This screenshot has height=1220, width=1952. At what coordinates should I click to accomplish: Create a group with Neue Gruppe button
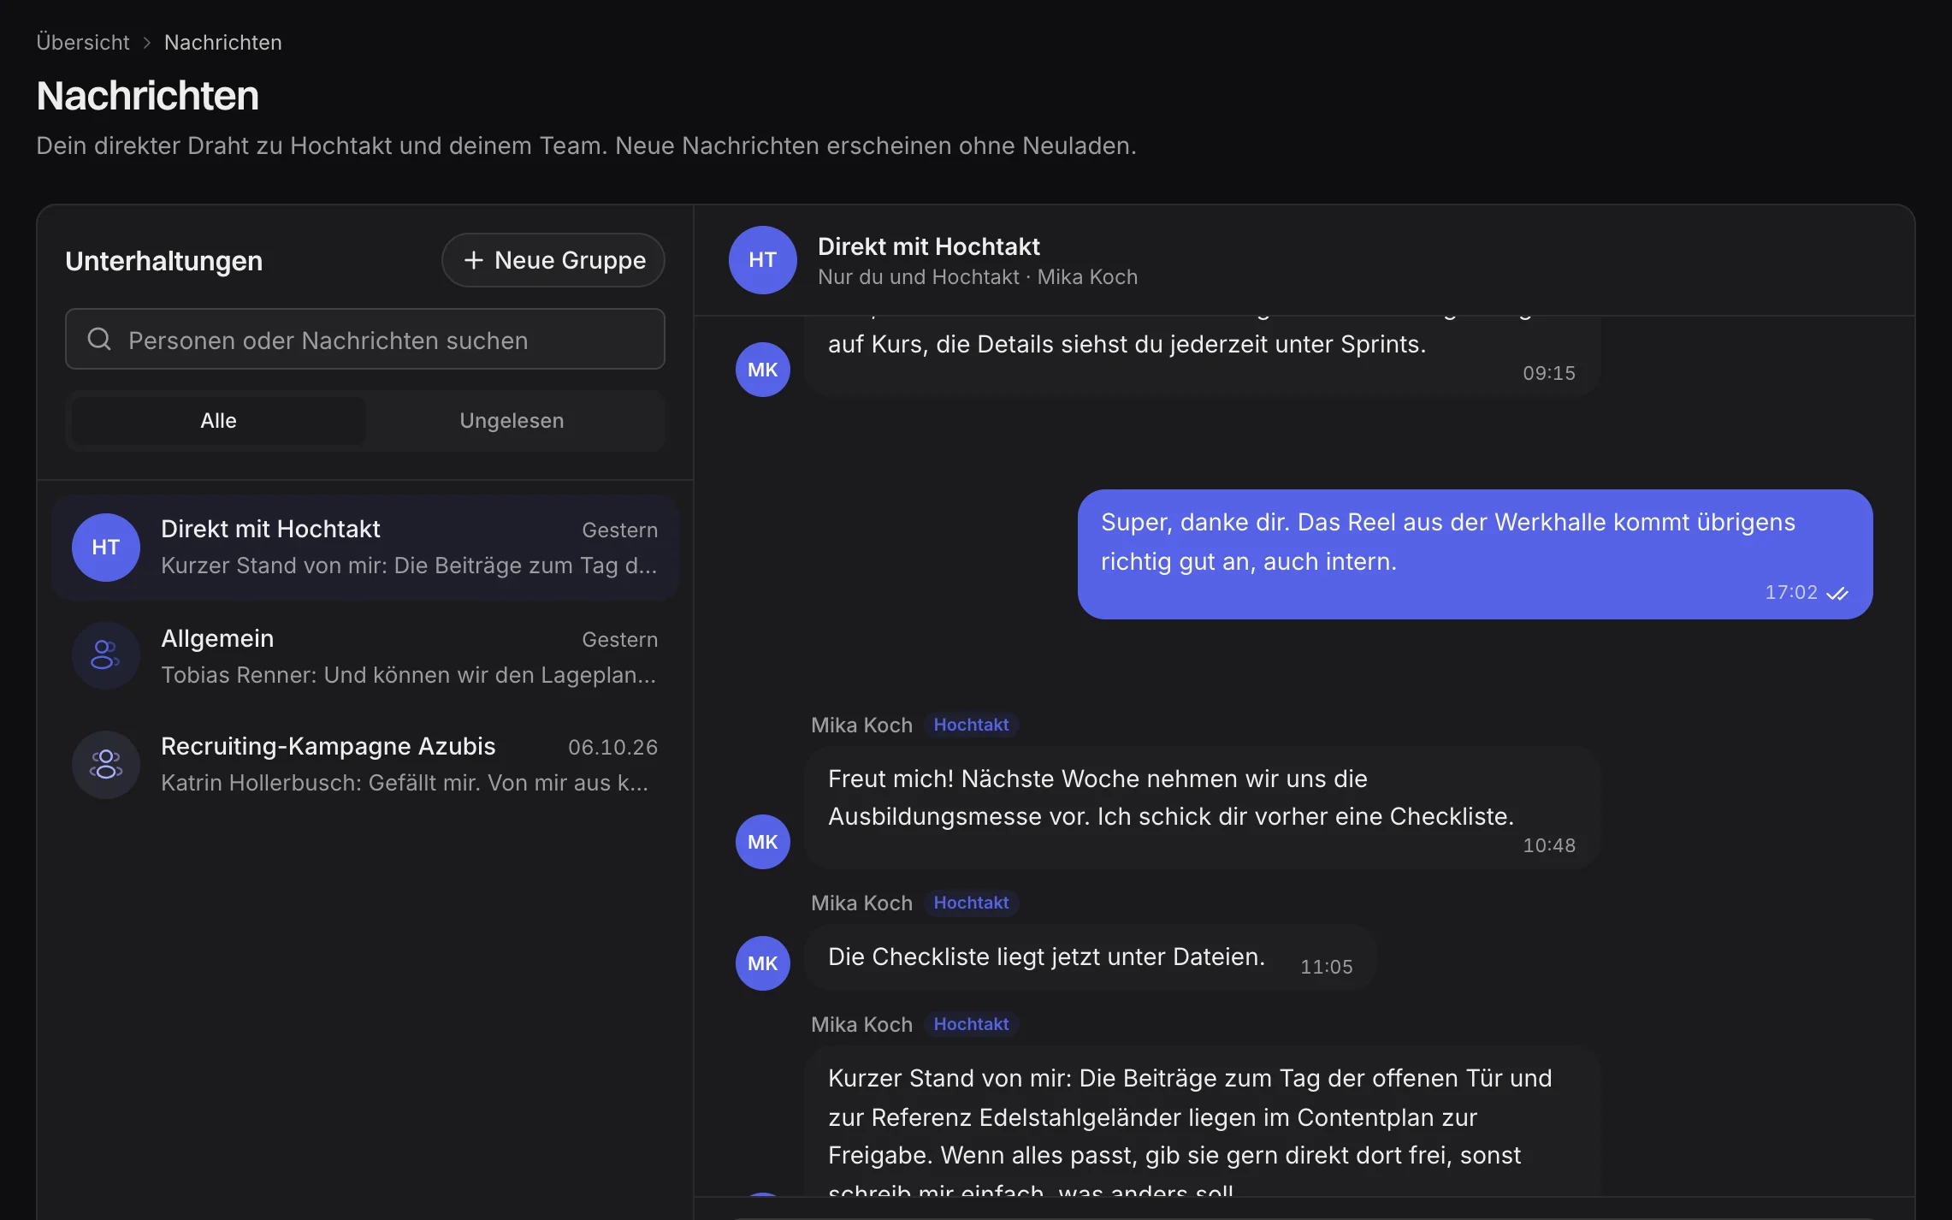553,260
